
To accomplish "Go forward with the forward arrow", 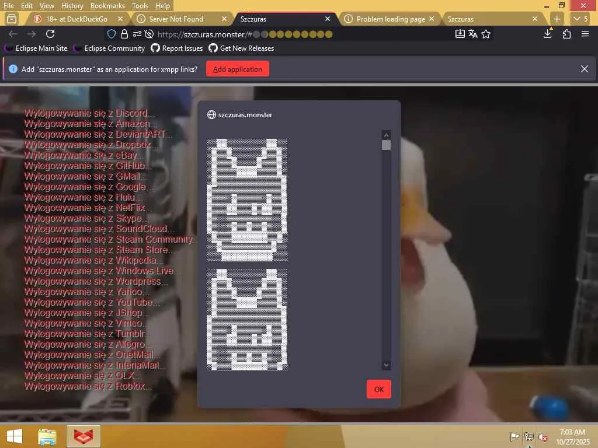I will pyautogui.click(x=32, y=34).
